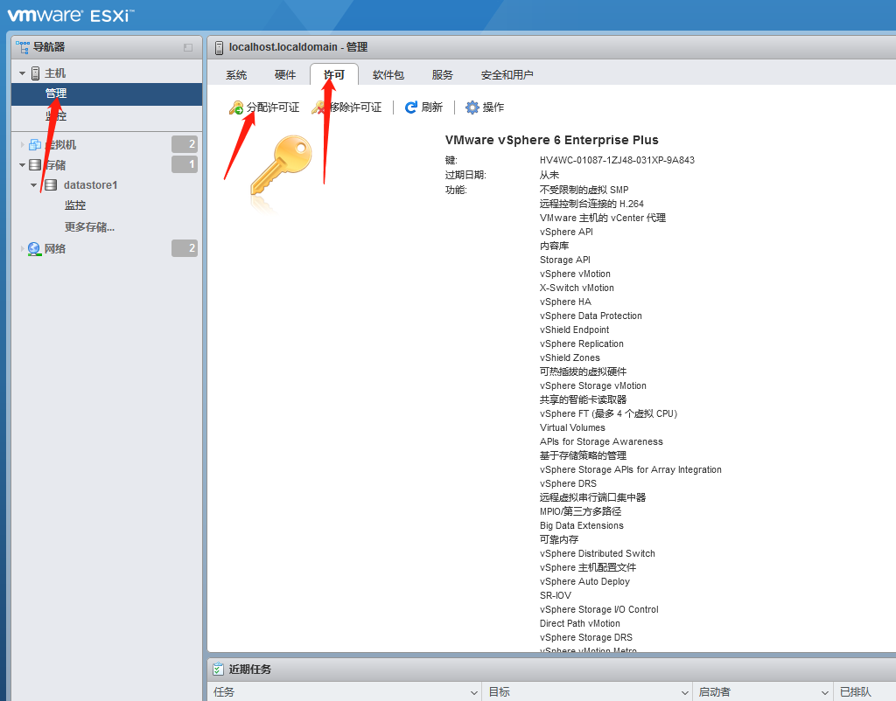
Task: Click the blue refresh arrow icon
Action: (x=411, y=108)
